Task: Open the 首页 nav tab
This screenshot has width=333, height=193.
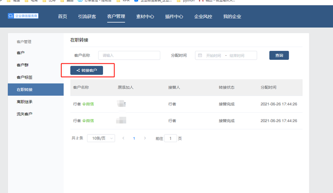Action: (x=63, y=17)
